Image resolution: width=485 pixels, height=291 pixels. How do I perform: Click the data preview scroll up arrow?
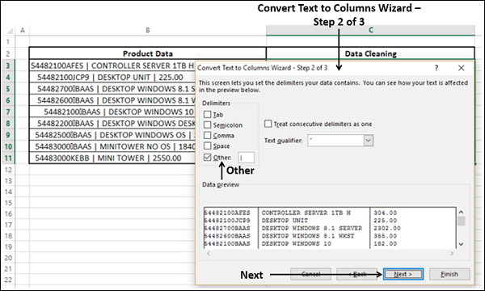point(461,212)
